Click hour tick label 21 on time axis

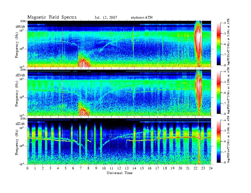click(188, 168)
